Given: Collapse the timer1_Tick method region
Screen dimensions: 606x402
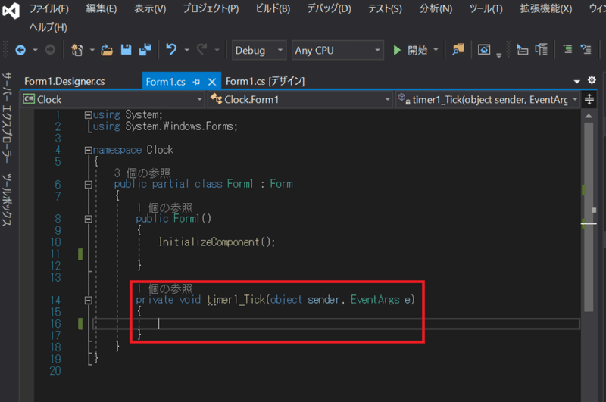Looking at the screenshot, I should coord(88,300).
